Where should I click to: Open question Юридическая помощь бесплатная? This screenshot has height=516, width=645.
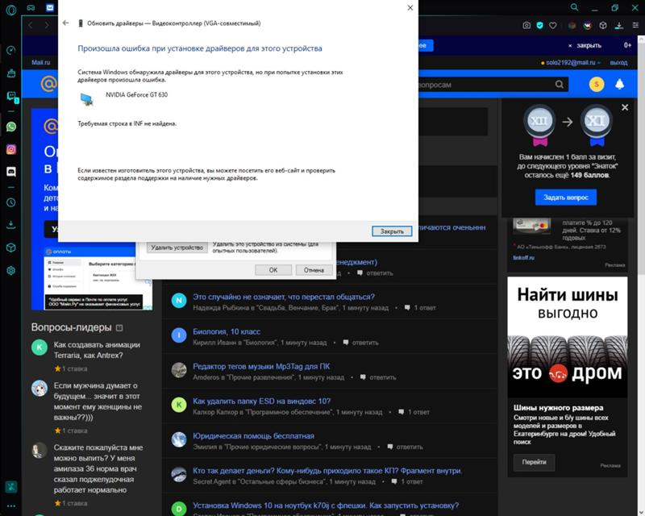253,435
